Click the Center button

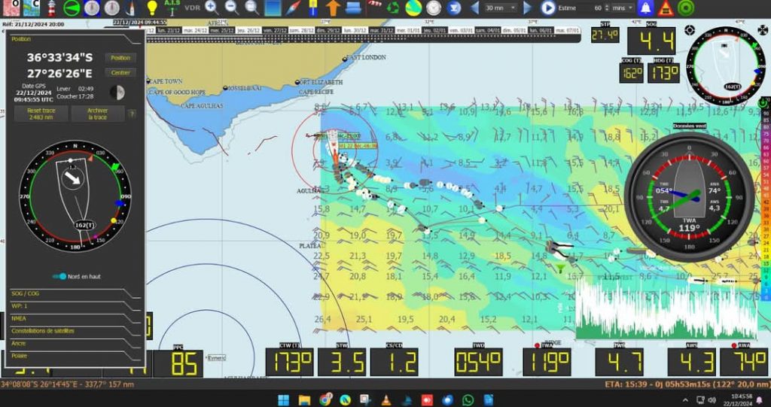(120, 73)
